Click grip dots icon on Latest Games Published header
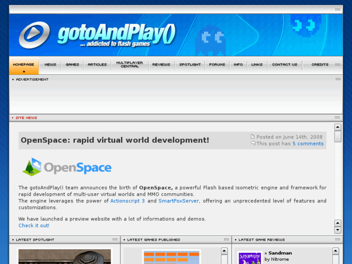This screenshot has width=352, height=264. pyautogui.click(x=226, y=239)
